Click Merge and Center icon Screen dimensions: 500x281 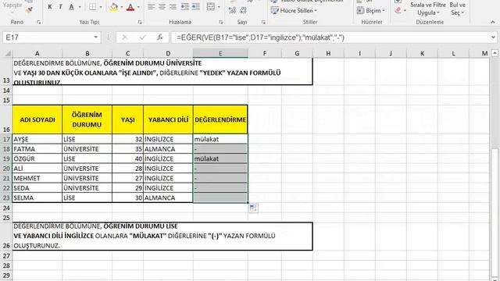(x=211, y=7)
